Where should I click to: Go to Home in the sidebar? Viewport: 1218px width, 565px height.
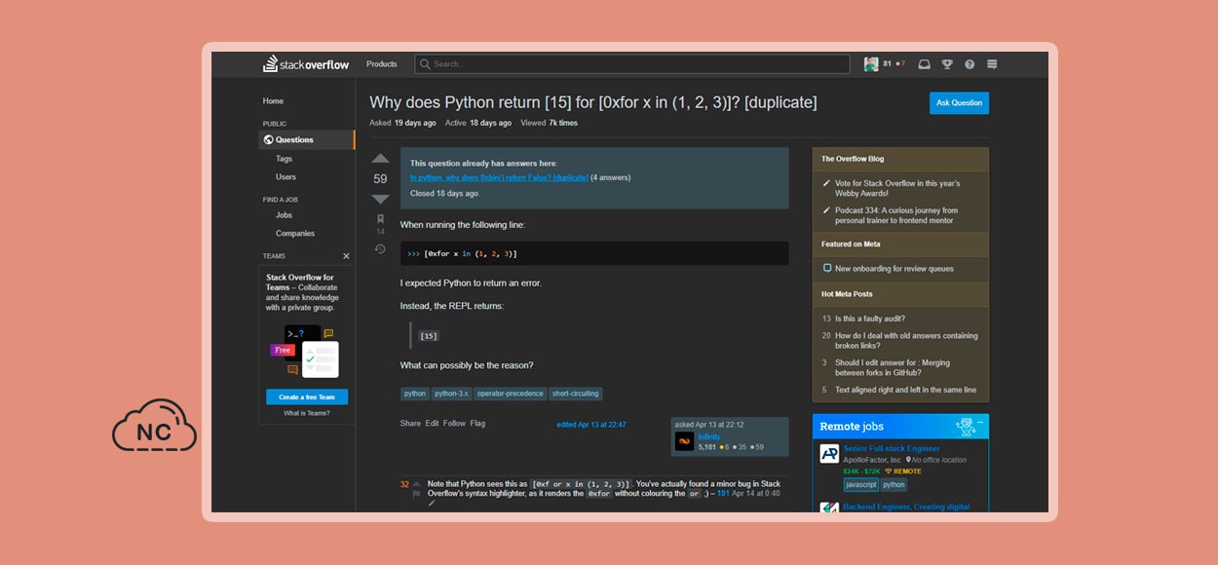pyautogui.click(x=273, y=101)
